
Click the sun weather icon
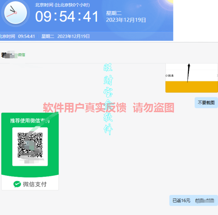(x=169, y=2)
